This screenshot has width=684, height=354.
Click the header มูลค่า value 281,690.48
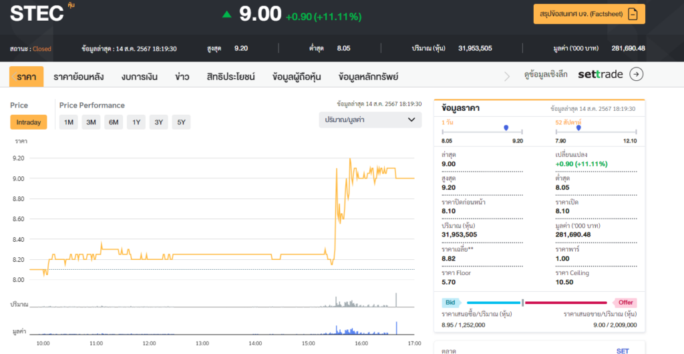click(x=628, y=48)
